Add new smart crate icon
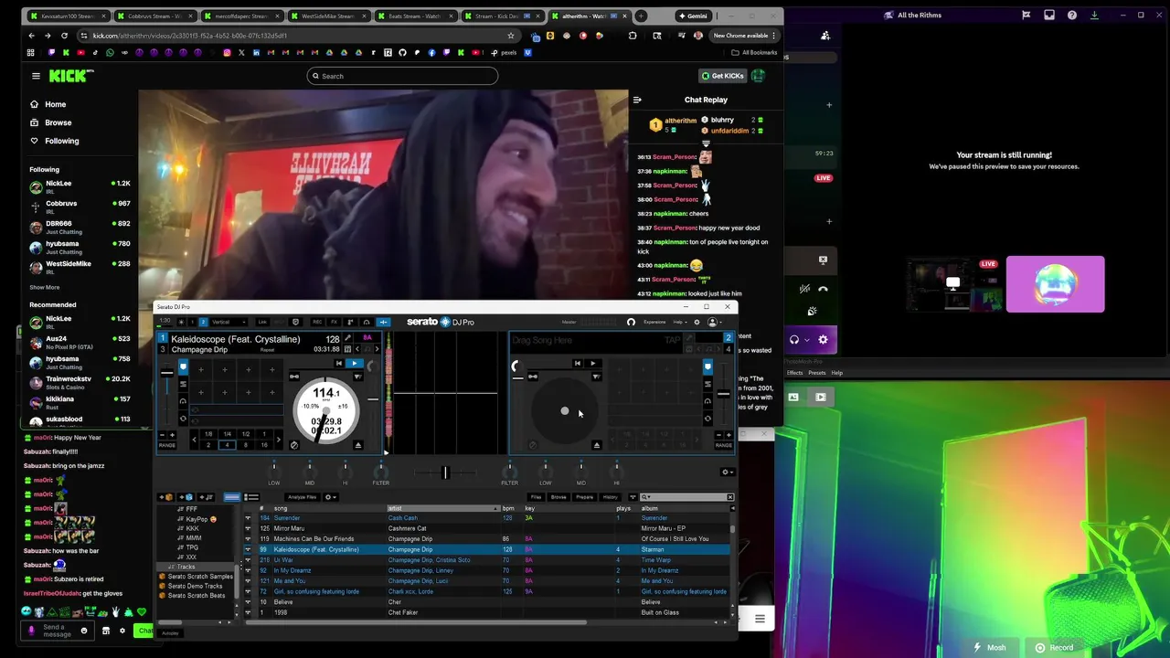Viewport: 1170px width, 658px height. pyautogui.click(x=186, y=497)
